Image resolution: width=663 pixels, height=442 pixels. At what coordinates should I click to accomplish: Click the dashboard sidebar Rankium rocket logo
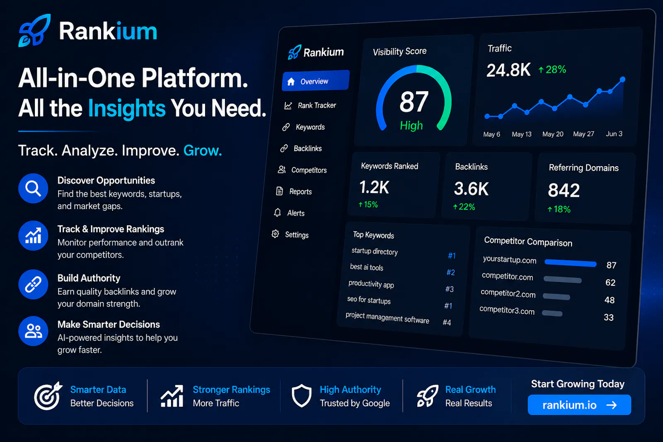tap(295, 52)
